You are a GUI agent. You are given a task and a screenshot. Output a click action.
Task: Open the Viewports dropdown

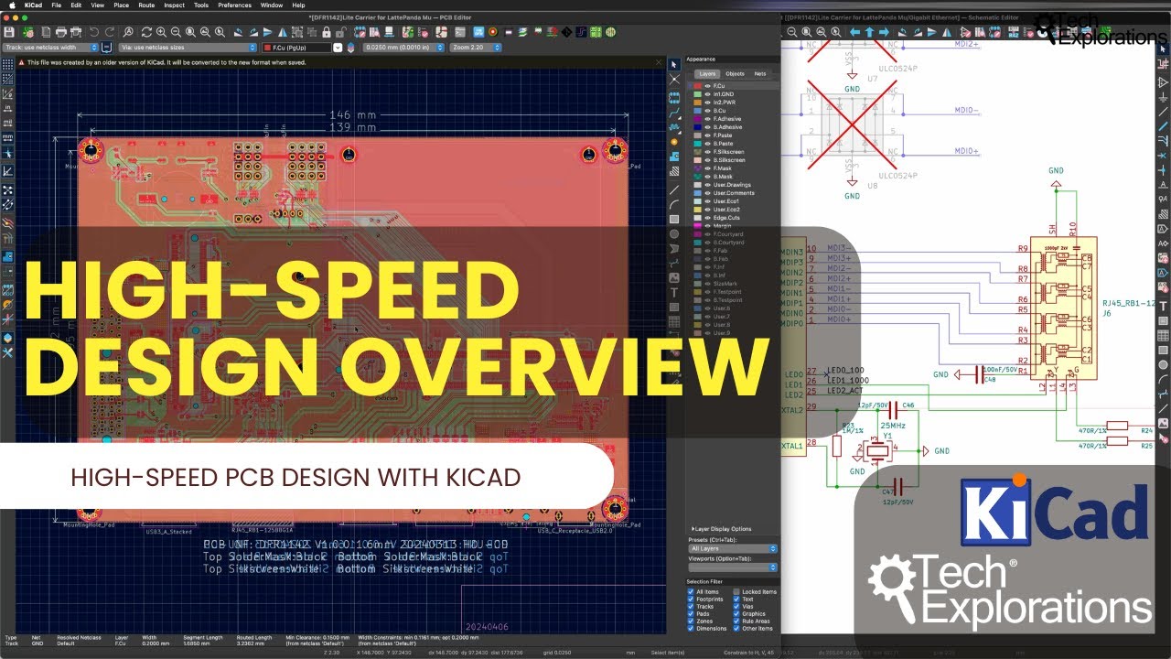(733, 567)
